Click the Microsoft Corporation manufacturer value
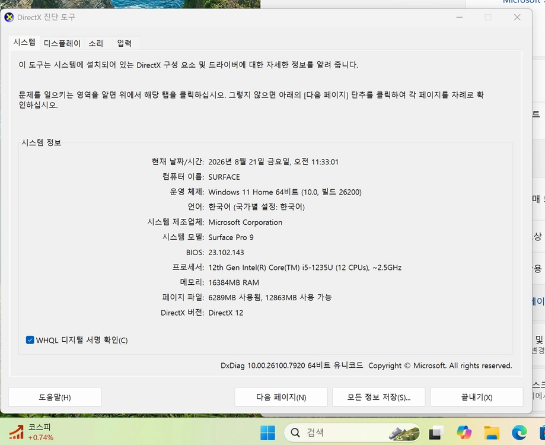The height and width of the screenshot is (445, 545). [246, 222]
